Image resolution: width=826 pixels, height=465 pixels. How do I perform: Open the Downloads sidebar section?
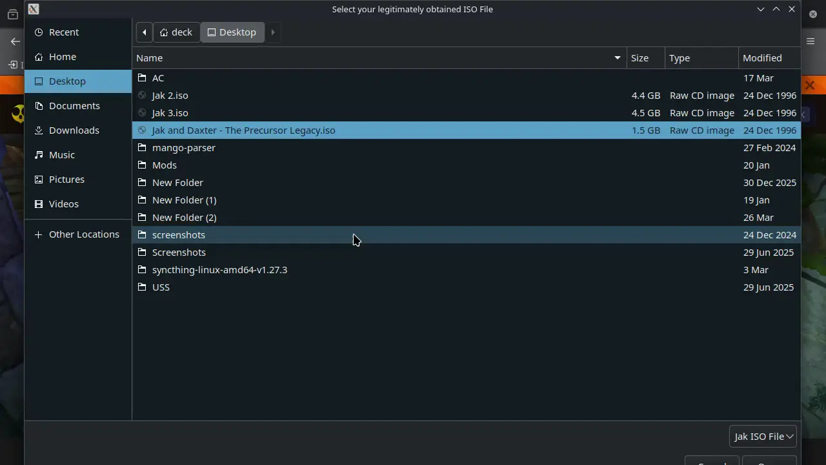(x=74, y=130)
